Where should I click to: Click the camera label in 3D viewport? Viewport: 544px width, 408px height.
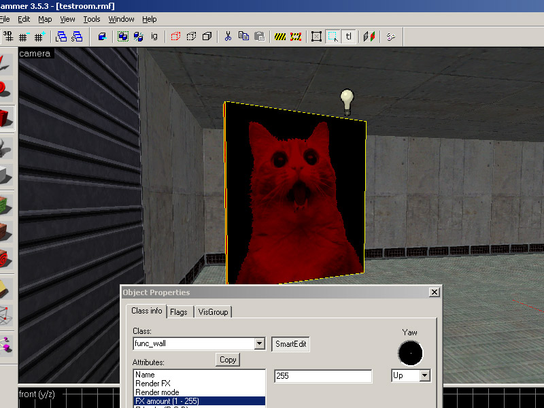point(35,54)
